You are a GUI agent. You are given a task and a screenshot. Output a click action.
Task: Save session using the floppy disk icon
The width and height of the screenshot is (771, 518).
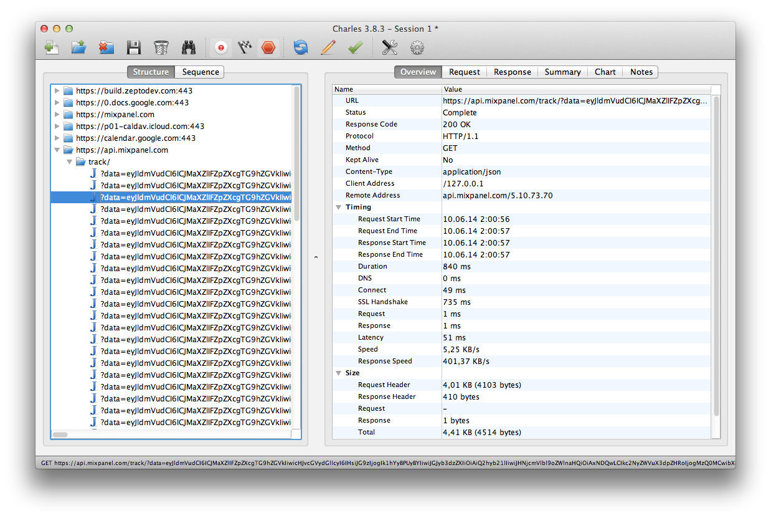pos(133,47)
